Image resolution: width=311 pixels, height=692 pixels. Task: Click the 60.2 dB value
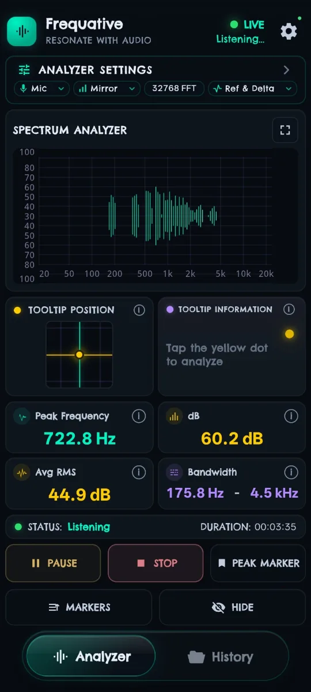(232, 439)
